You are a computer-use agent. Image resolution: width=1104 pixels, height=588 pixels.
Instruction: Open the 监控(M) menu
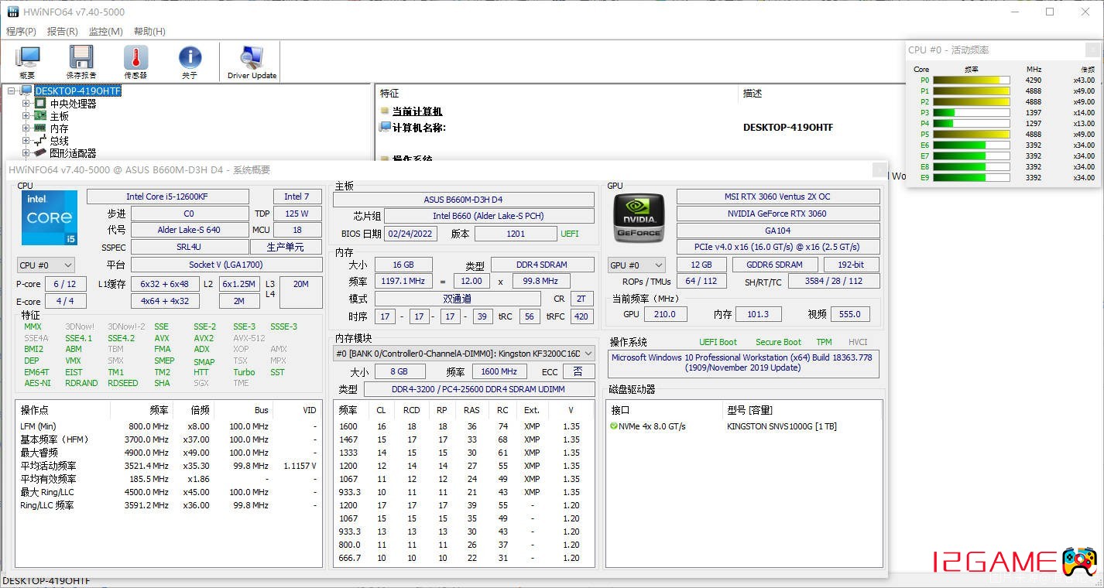[106, 32]
